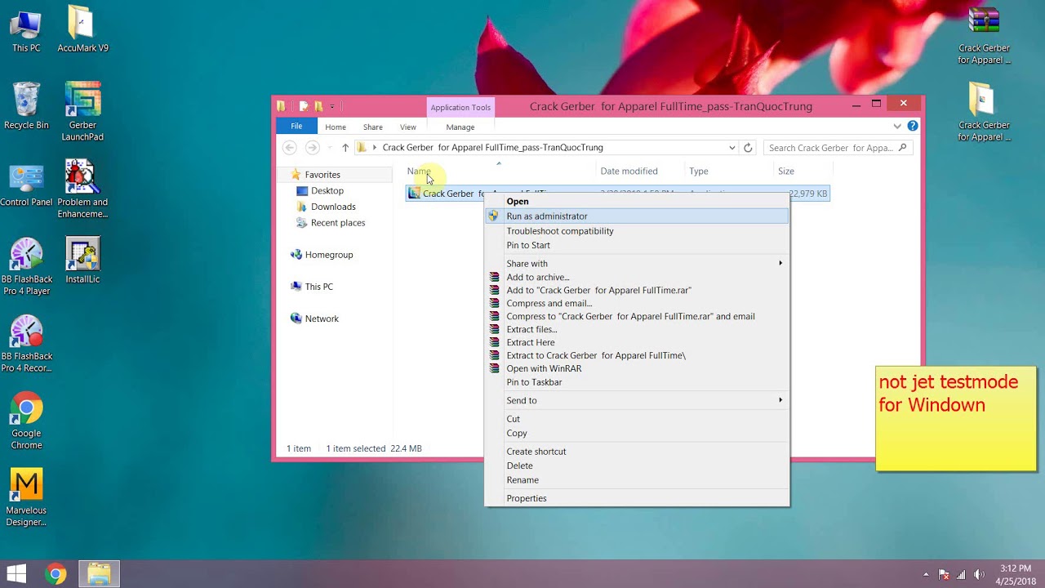Open Crack Gerber RAR archive on desktop
Screen dimensions: 1045x588
coord(984,36)
